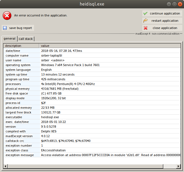
Task: Select the callstack crc value
Action: 66,141
